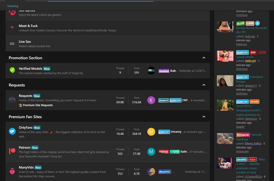Open user Emmy_Tokica's profile link
This screenshot has height=181, width=274.
click(253, 143)
